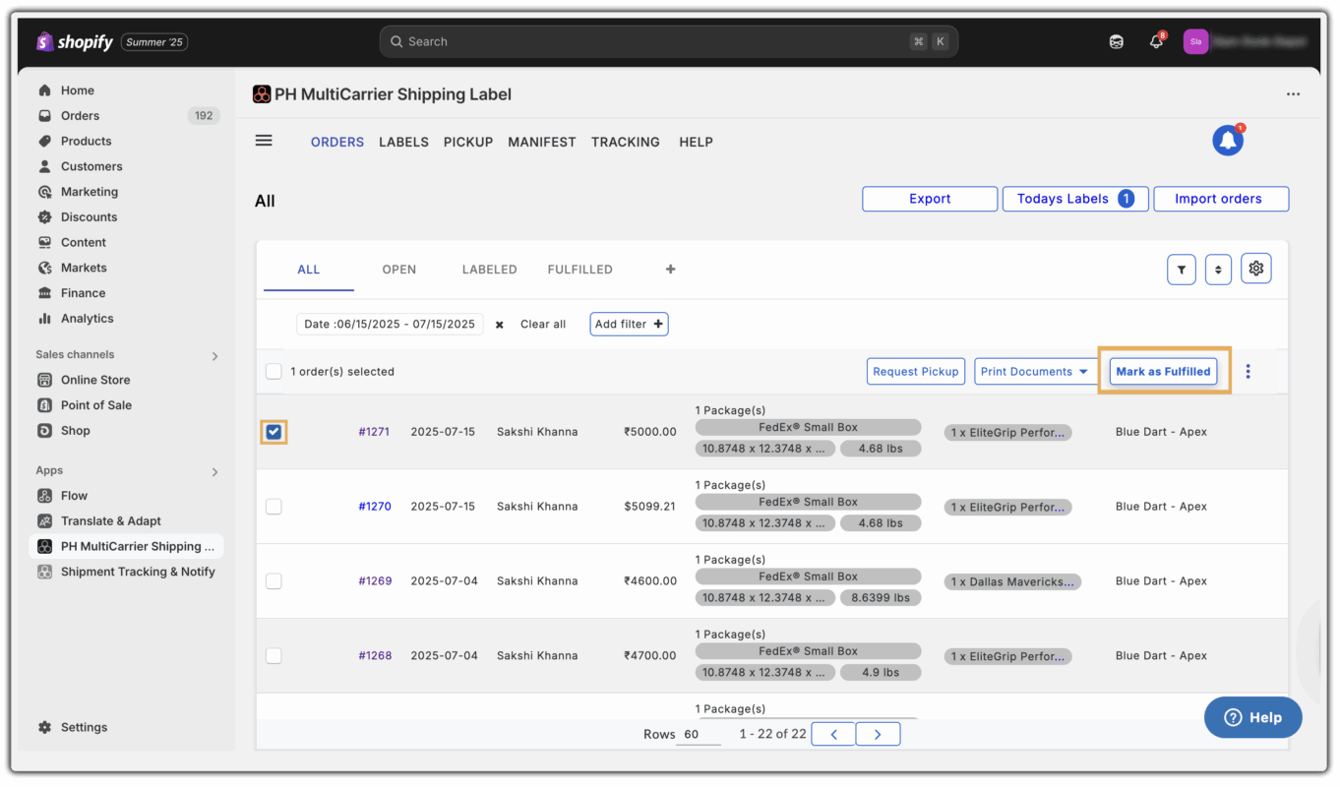
Task: Click the Flow app icon
Action: pos(44,496)
